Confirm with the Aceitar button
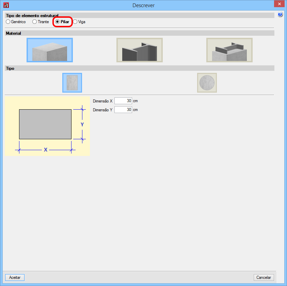This screenshot has width=287, height=286. pos(15,277)
